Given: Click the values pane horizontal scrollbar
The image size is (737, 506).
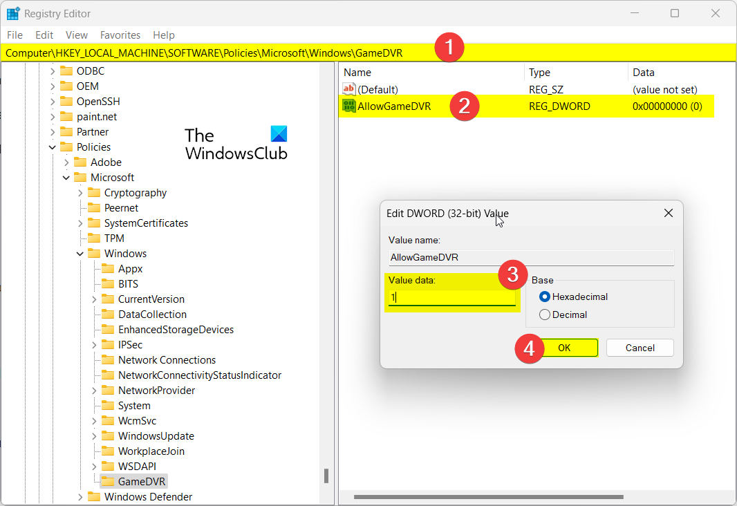Looking at the screenshot, I should click(x=488, y=496).
